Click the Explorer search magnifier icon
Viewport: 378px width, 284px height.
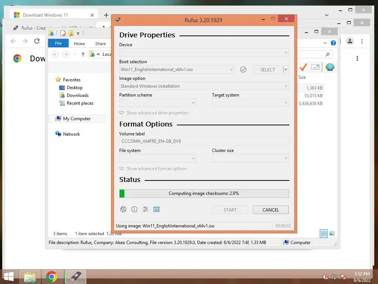point(327,54)
